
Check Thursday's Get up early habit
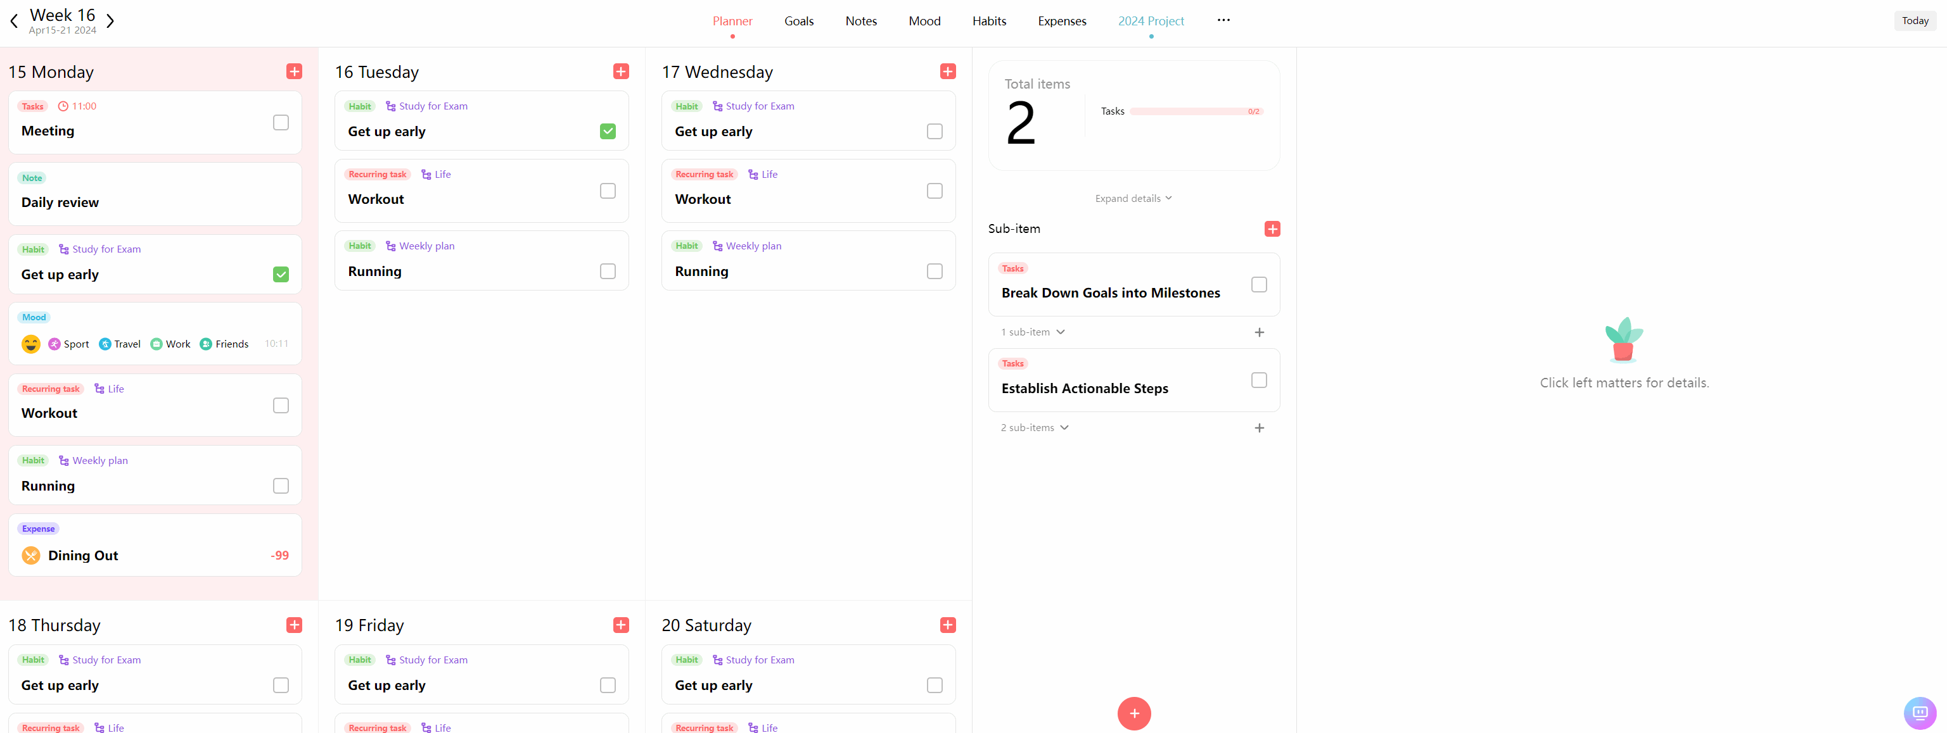pos(281,686)
